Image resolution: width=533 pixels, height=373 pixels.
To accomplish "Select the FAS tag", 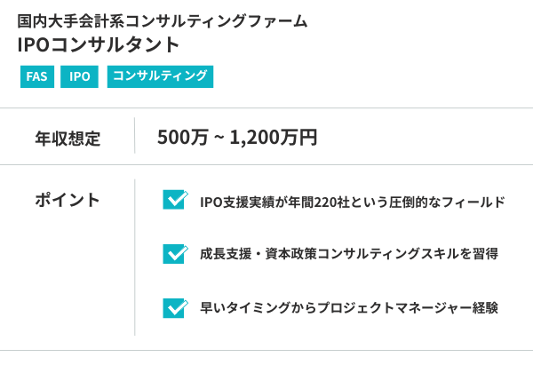I will coord(36,76).
